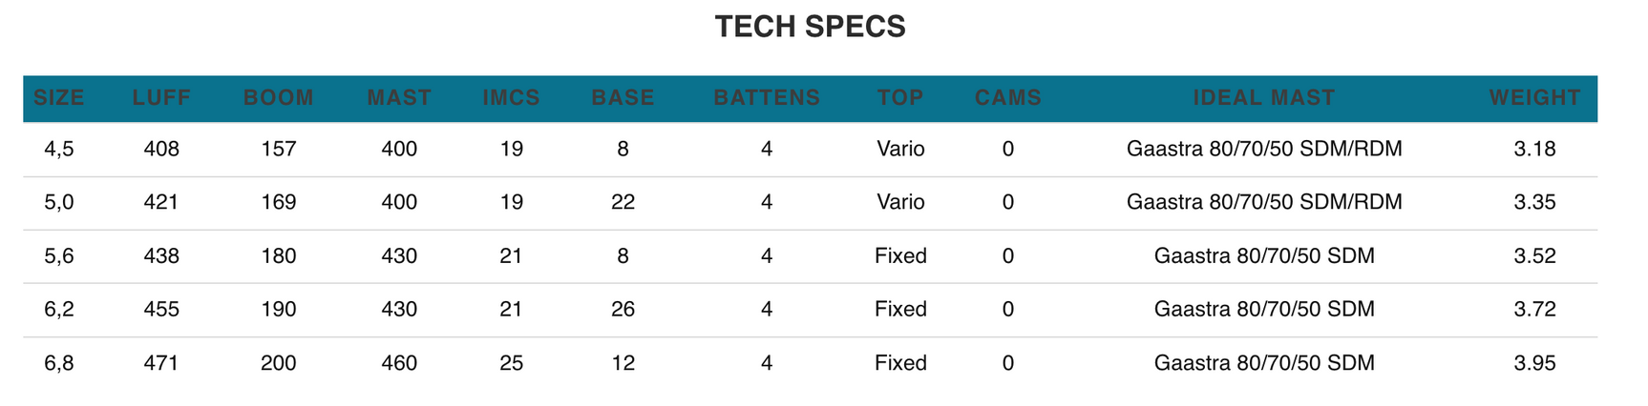Image resolution: width=1648 pixels, height=406 pixels.
Task: Select the TOP column header
Action: pyautogui.click(x=900, y=98)
